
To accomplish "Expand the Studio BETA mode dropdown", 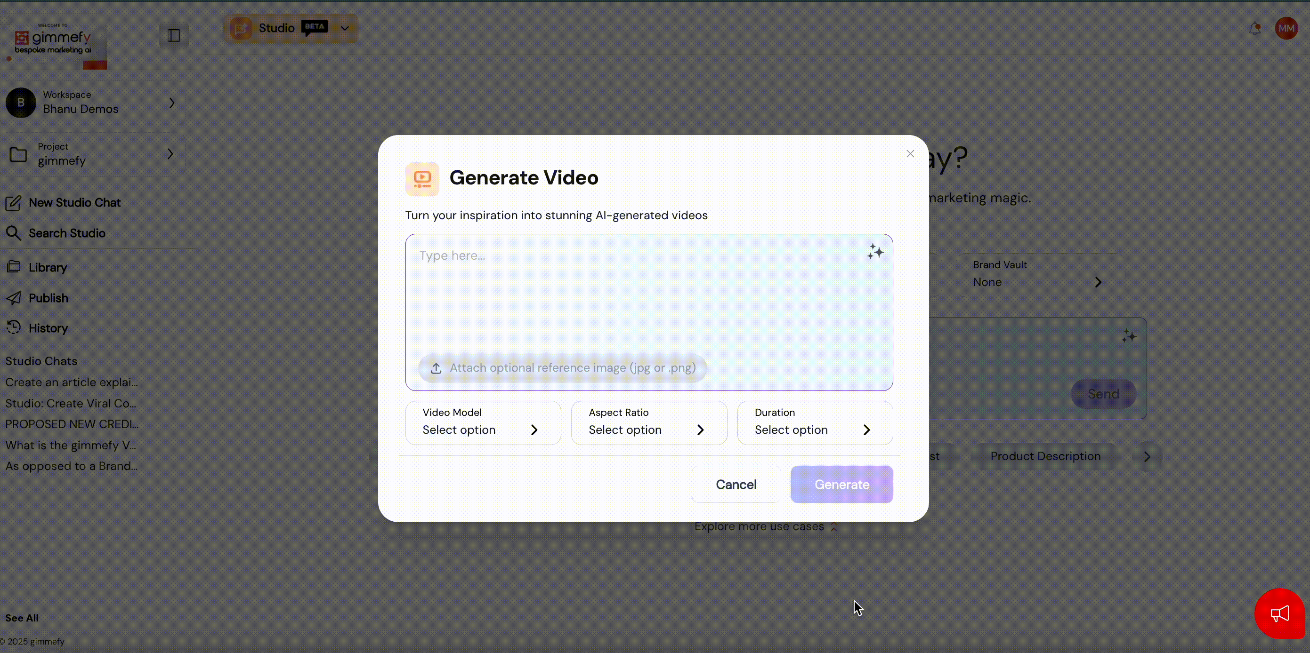I will point(345,28).
